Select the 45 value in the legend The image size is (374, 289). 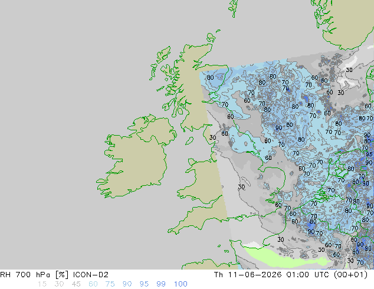tap(76, 284)
